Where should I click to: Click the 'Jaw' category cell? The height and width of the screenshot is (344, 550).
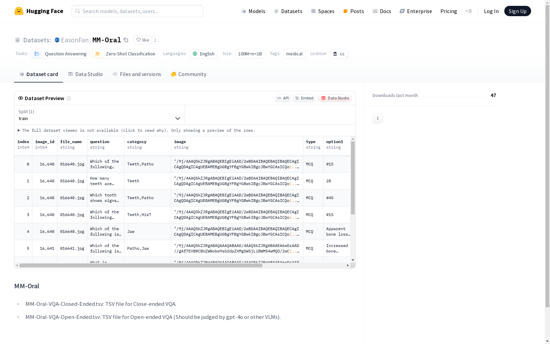pyautogui.click(x=148, y=232)
